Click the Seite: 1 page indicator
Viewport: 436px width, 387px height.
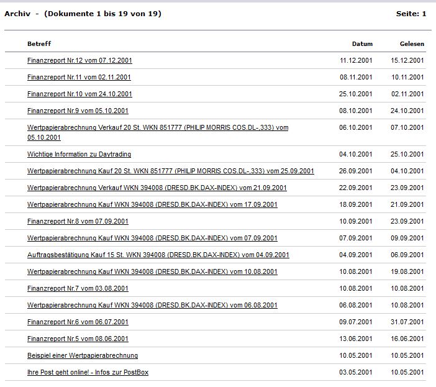pyautogui.click(x=411, y=14)
